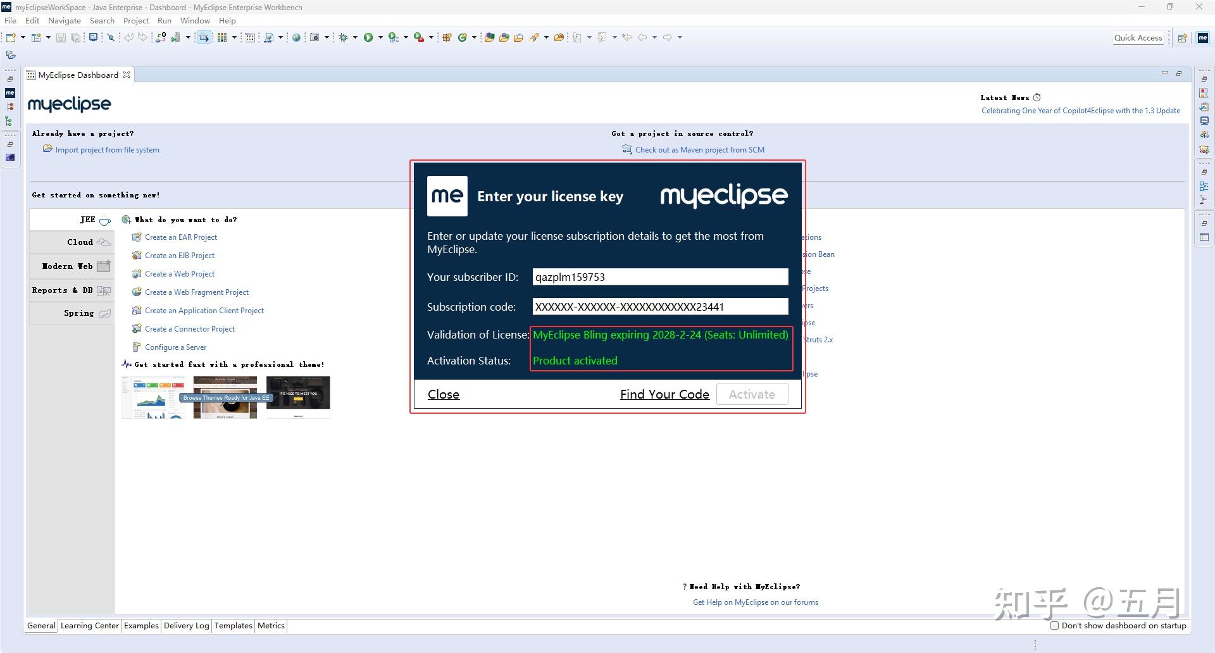The height and width of the screenshot is (653, 1215).
Task: Click the Import project from file system link
Action: pyautogui.click(x=108, y=149)
